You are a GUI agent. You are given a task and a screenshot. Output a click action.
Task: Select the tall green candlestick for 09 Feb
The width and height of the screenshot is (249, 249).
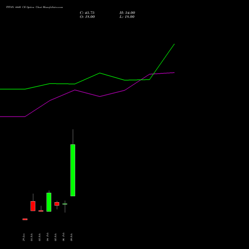[x=73, y=170]
